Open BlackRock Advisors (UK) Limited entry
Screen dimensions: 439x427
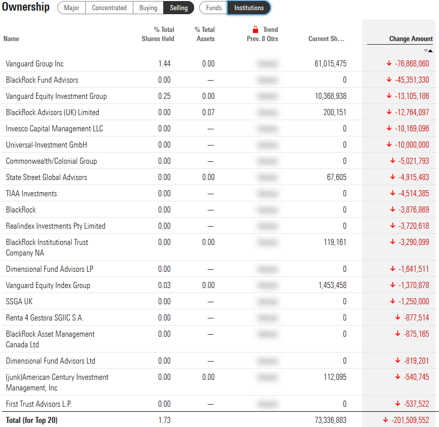pyautogui.click(x=52, y=112)
